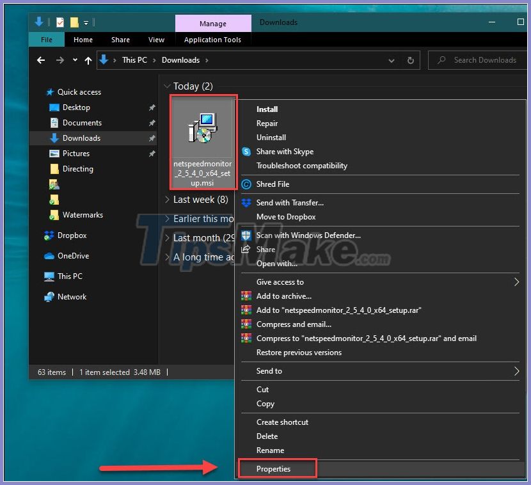Click the Forward navigation arrow
Viewport: 531px width, 485px height.
pyautogui.click(x=60, y=60)
